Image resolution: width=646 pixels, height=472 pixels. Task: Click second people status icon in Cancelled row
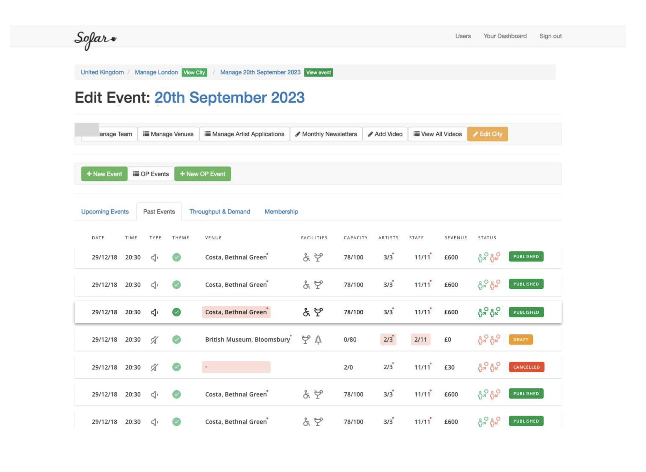[495, 367]
